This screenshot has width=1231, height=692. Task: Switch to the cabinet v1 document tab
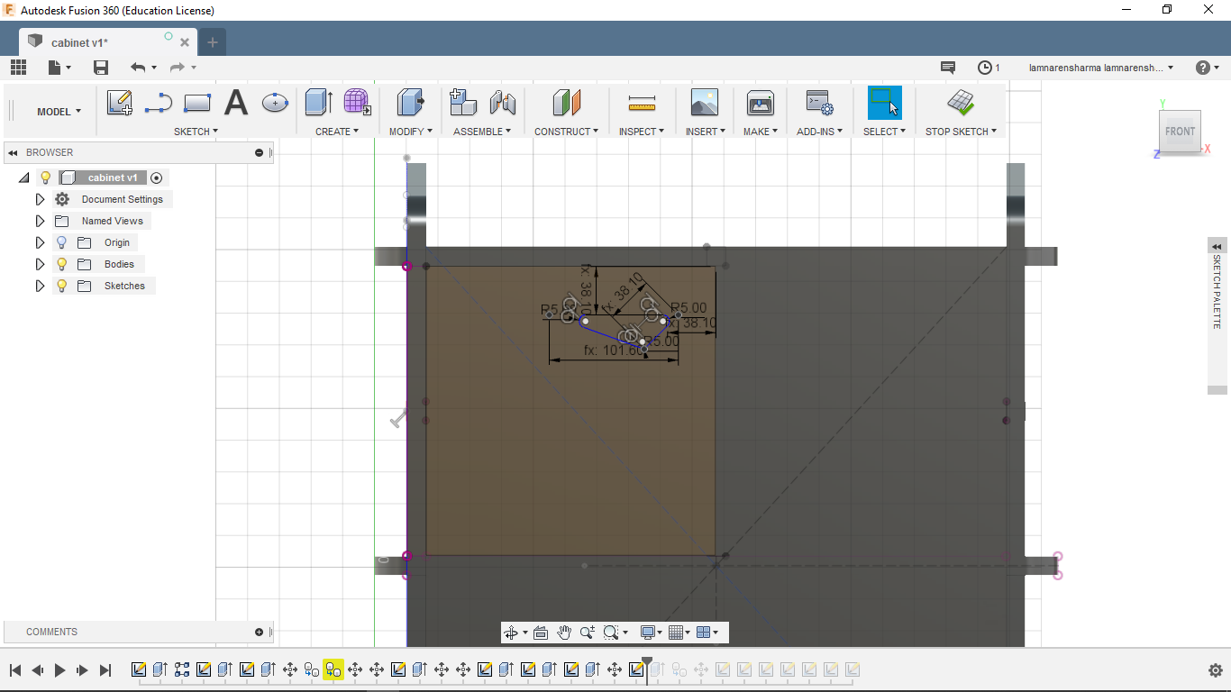(108, 42)
